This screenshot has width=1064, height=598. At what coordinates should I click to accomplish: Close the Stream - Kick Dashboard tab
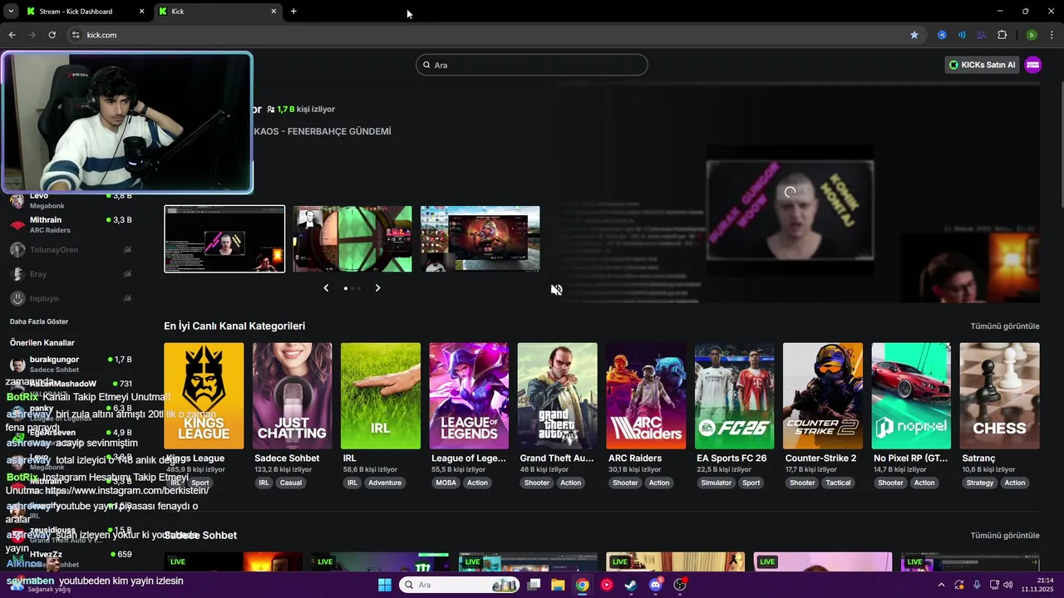(141, 12)
